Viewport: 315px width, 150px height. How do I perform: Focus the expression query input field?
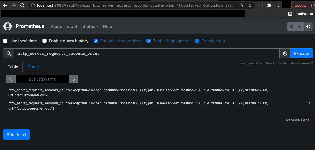pos(147,53)
